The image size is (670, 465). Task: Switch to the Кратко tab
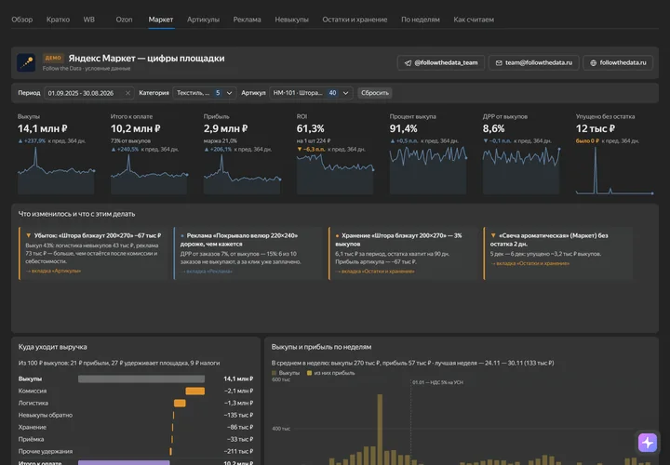coord(58,20)
